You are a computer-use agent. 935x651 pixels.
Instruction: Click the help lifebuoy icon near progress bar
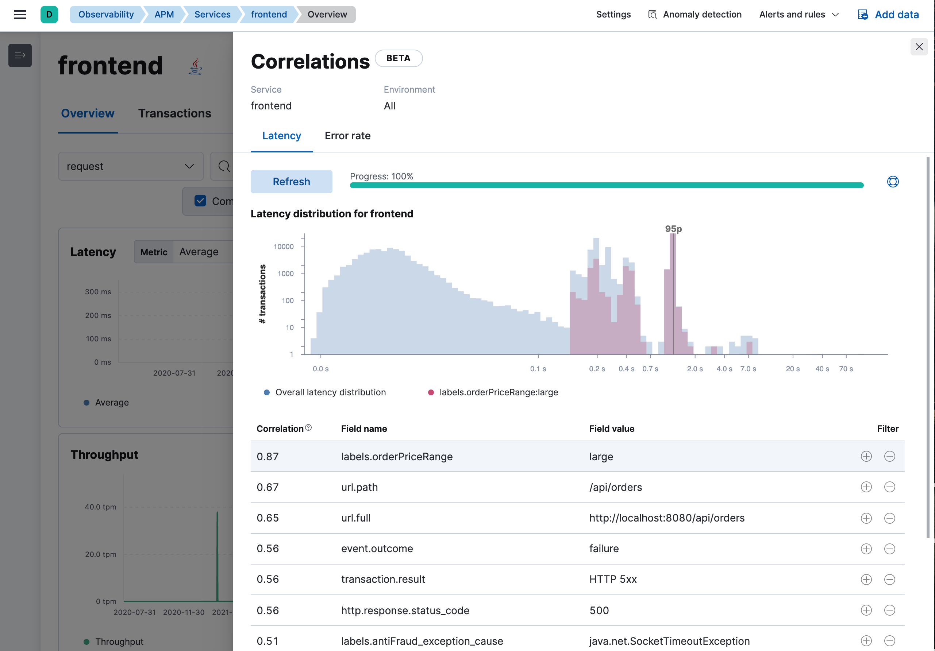coord(892,182)
